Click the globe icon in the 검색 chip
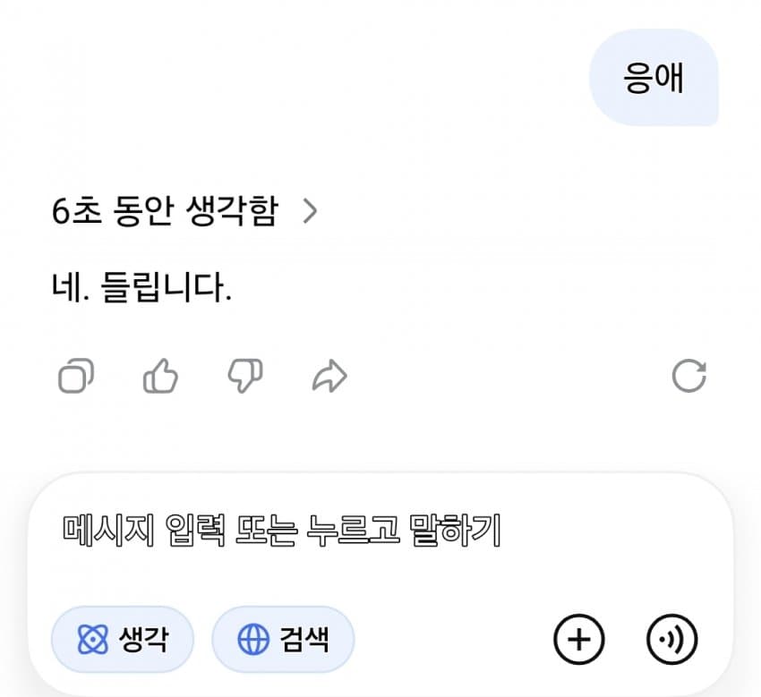Viewport: 761px width, 697px height. point(253,640)
